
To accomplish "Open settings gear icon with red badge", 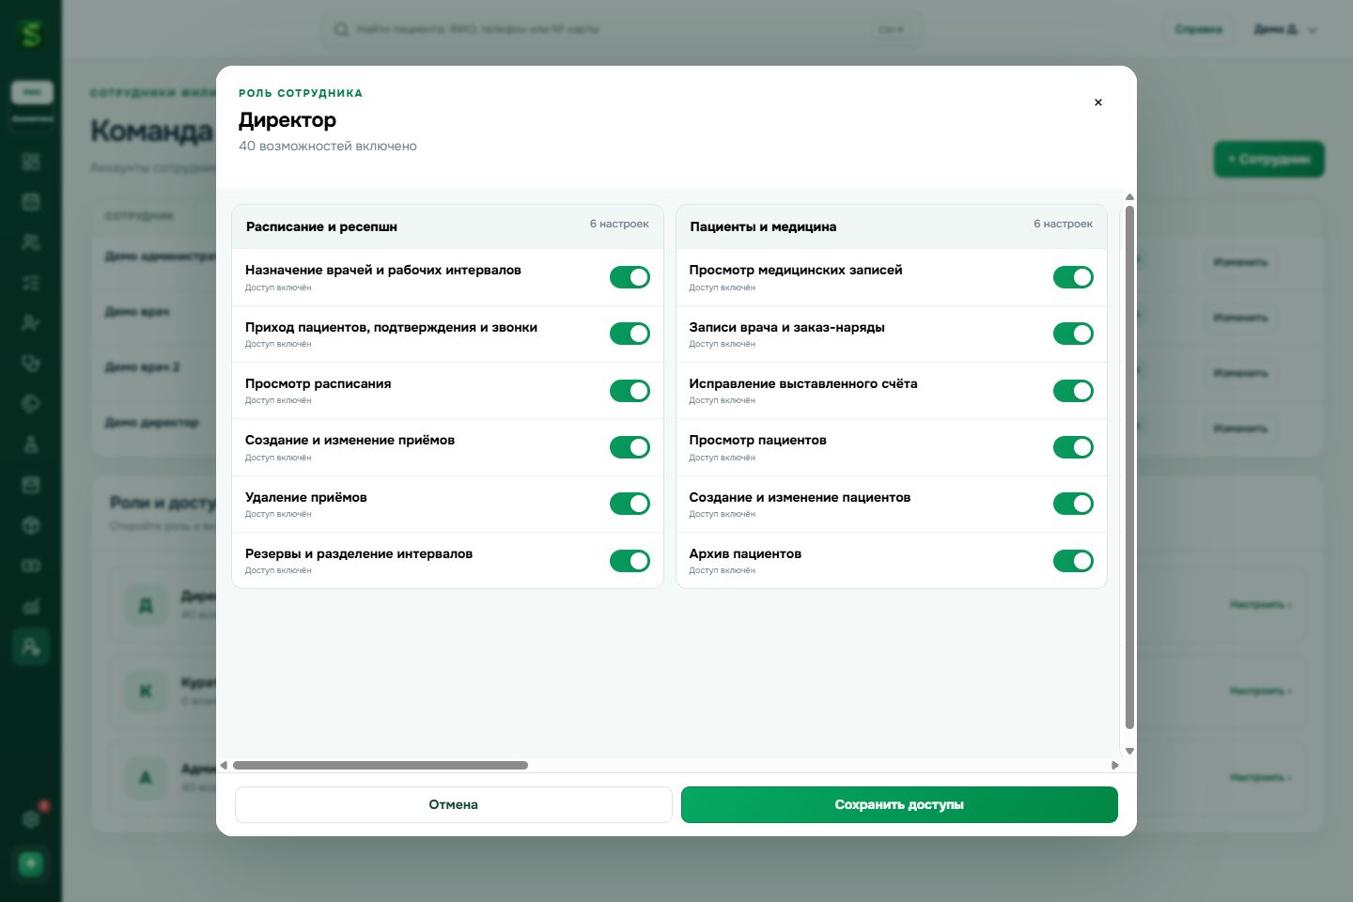I will click(x=31, y=818).
